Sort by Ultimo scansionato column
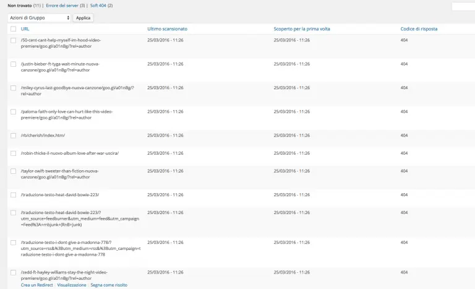 click(167, 29)
